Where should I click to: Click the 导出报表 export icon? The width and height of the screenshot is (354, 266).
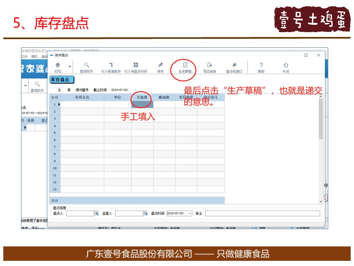[209, 65]
